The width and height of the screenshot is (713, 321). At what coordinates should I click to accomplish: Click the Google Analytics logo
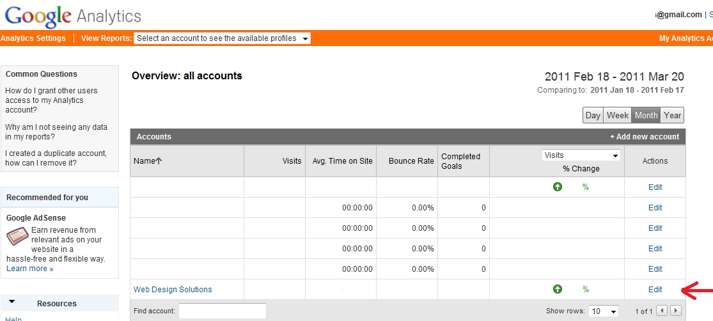pos(73,15)
